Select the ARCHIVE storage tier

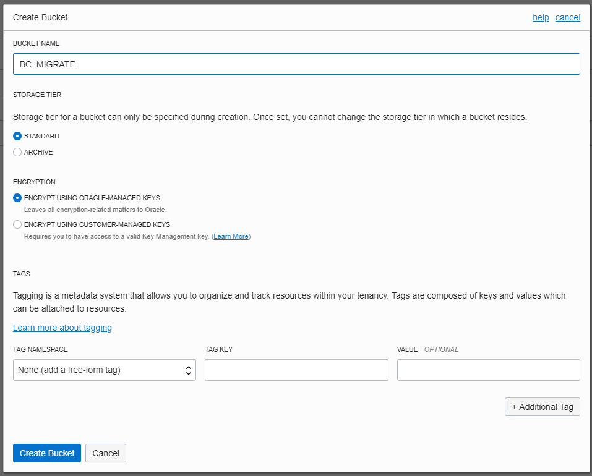(x=17, y=152)
